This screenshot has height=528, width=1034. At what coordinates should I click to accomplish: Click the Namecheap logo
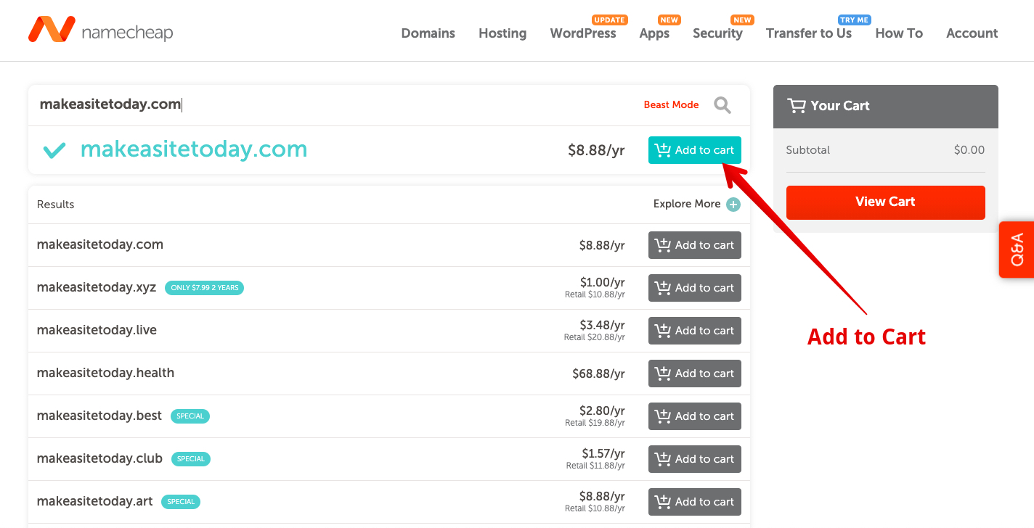100,30
